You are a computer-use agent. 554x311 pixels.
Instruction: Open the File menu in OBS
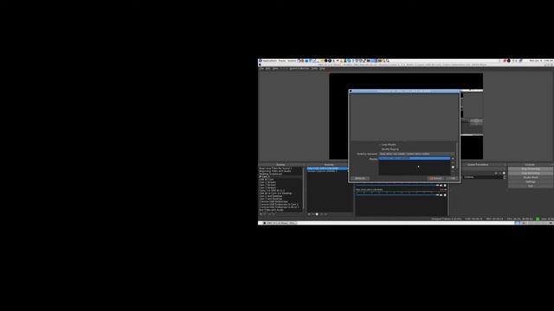pyautogui.click(x=261, y=68)
